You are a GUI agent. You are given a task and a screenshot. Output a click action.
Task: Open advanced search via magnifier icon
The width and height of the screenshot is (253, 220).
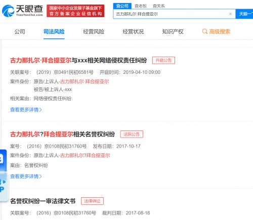click(x=204, y=31)
